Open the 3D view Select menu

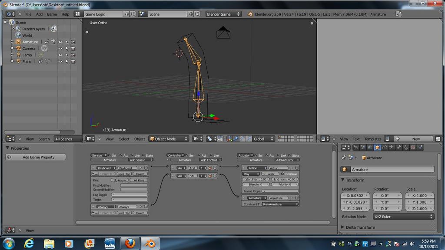[124, 139]
